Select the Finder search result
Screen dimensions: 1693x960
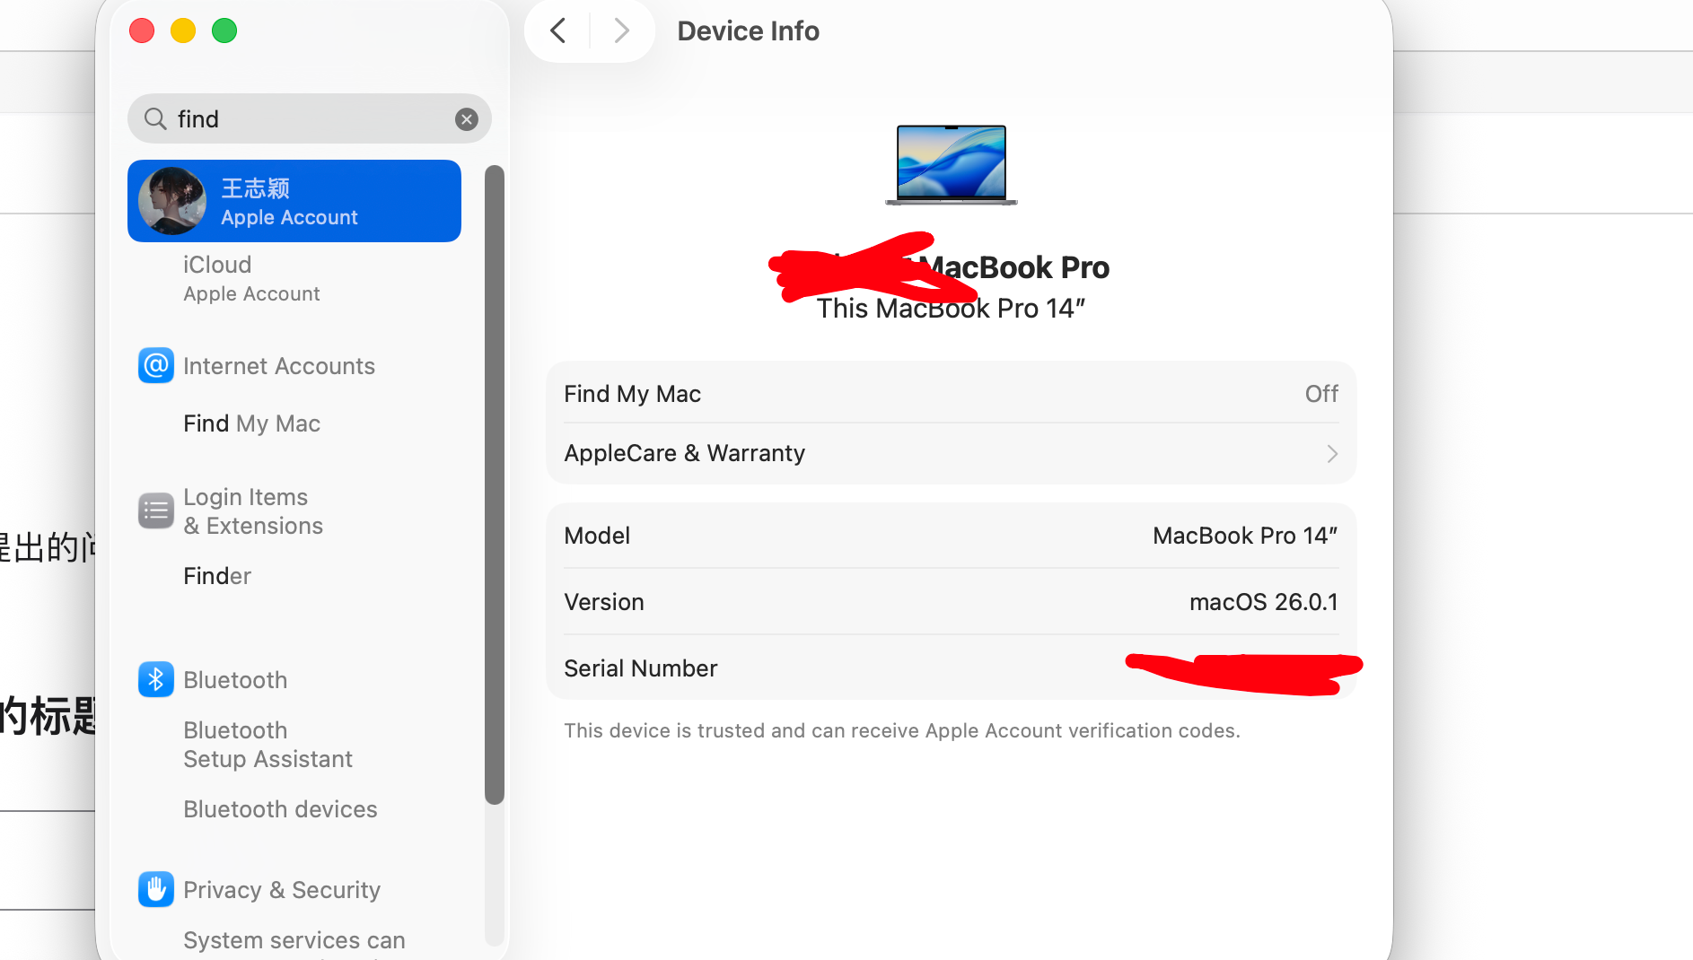point(217,576)
